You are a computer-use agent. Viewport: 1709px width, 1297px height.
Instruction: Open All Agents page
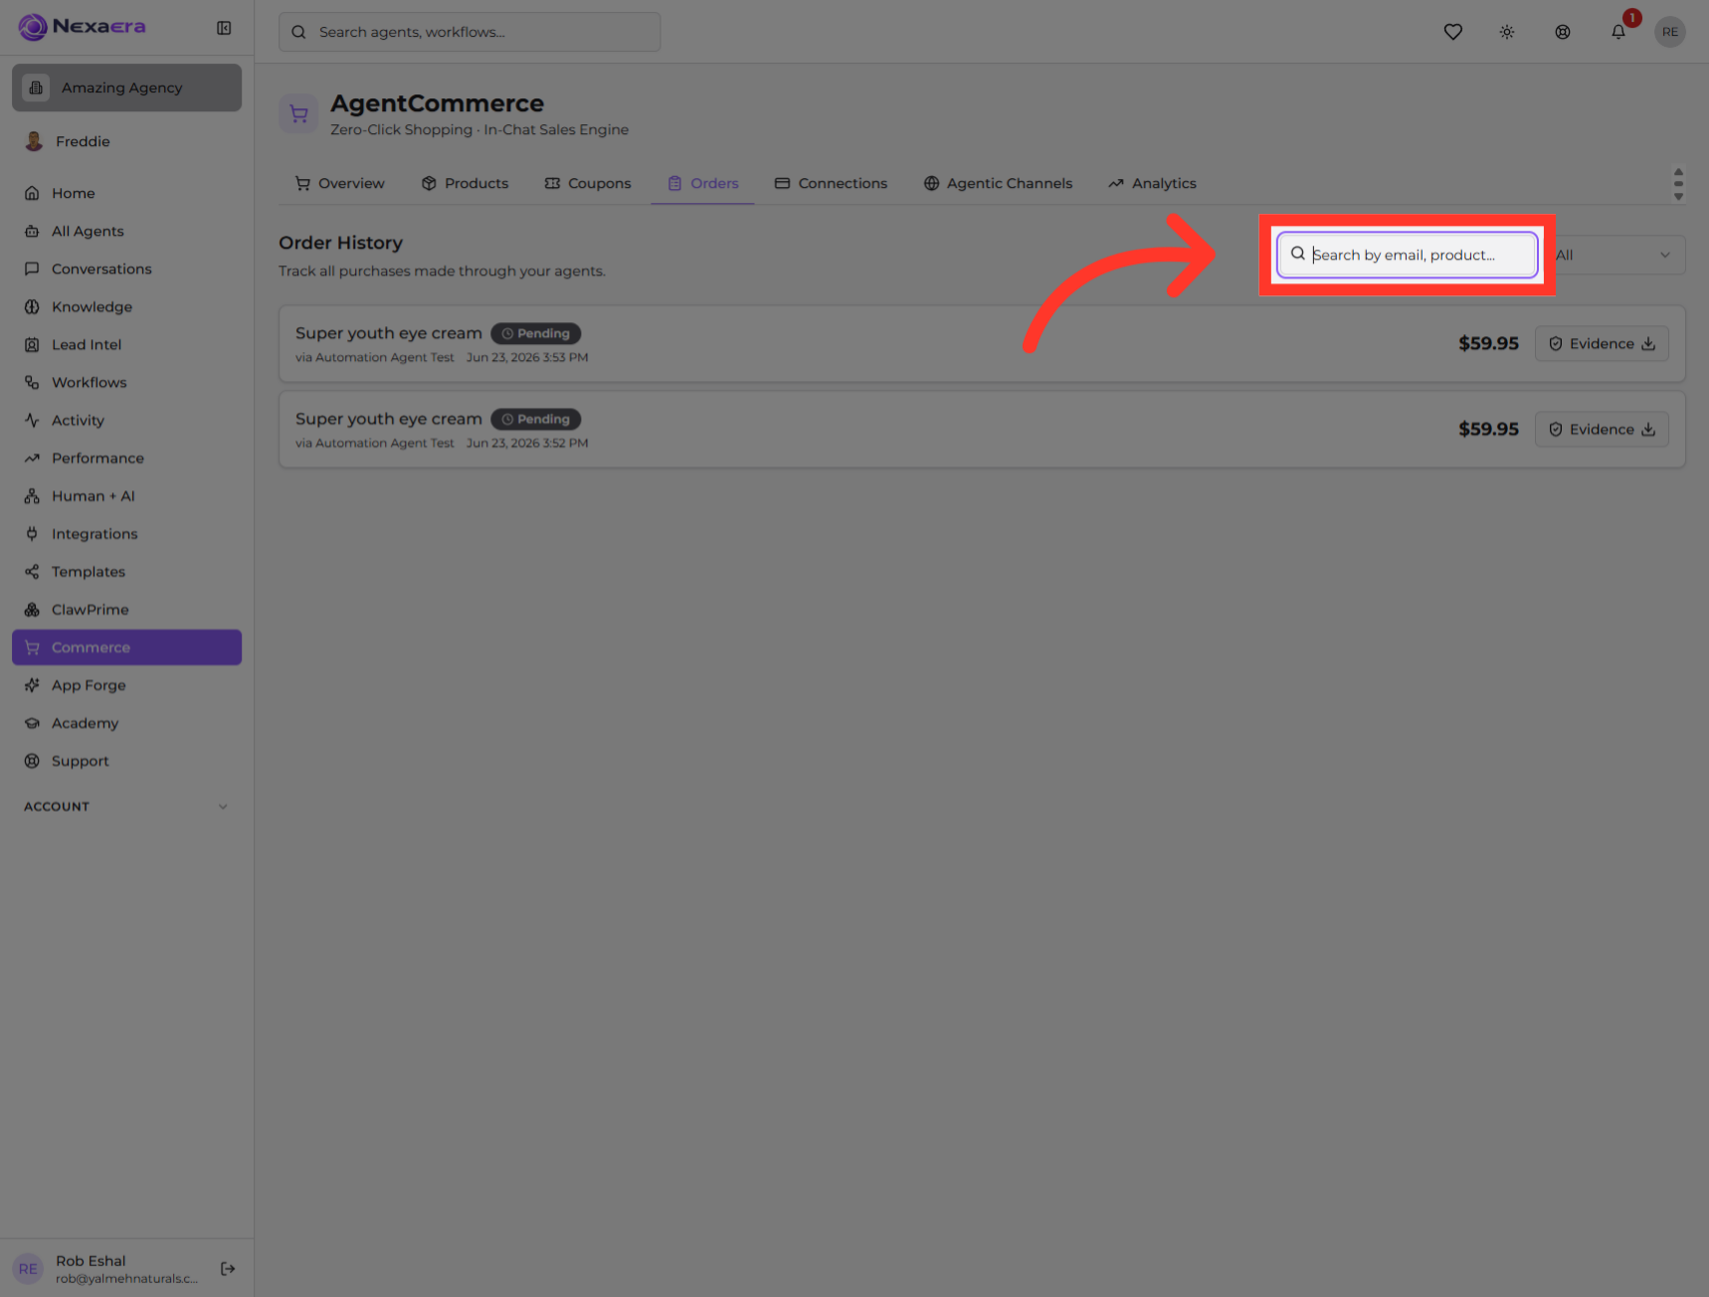coord(126,231)
